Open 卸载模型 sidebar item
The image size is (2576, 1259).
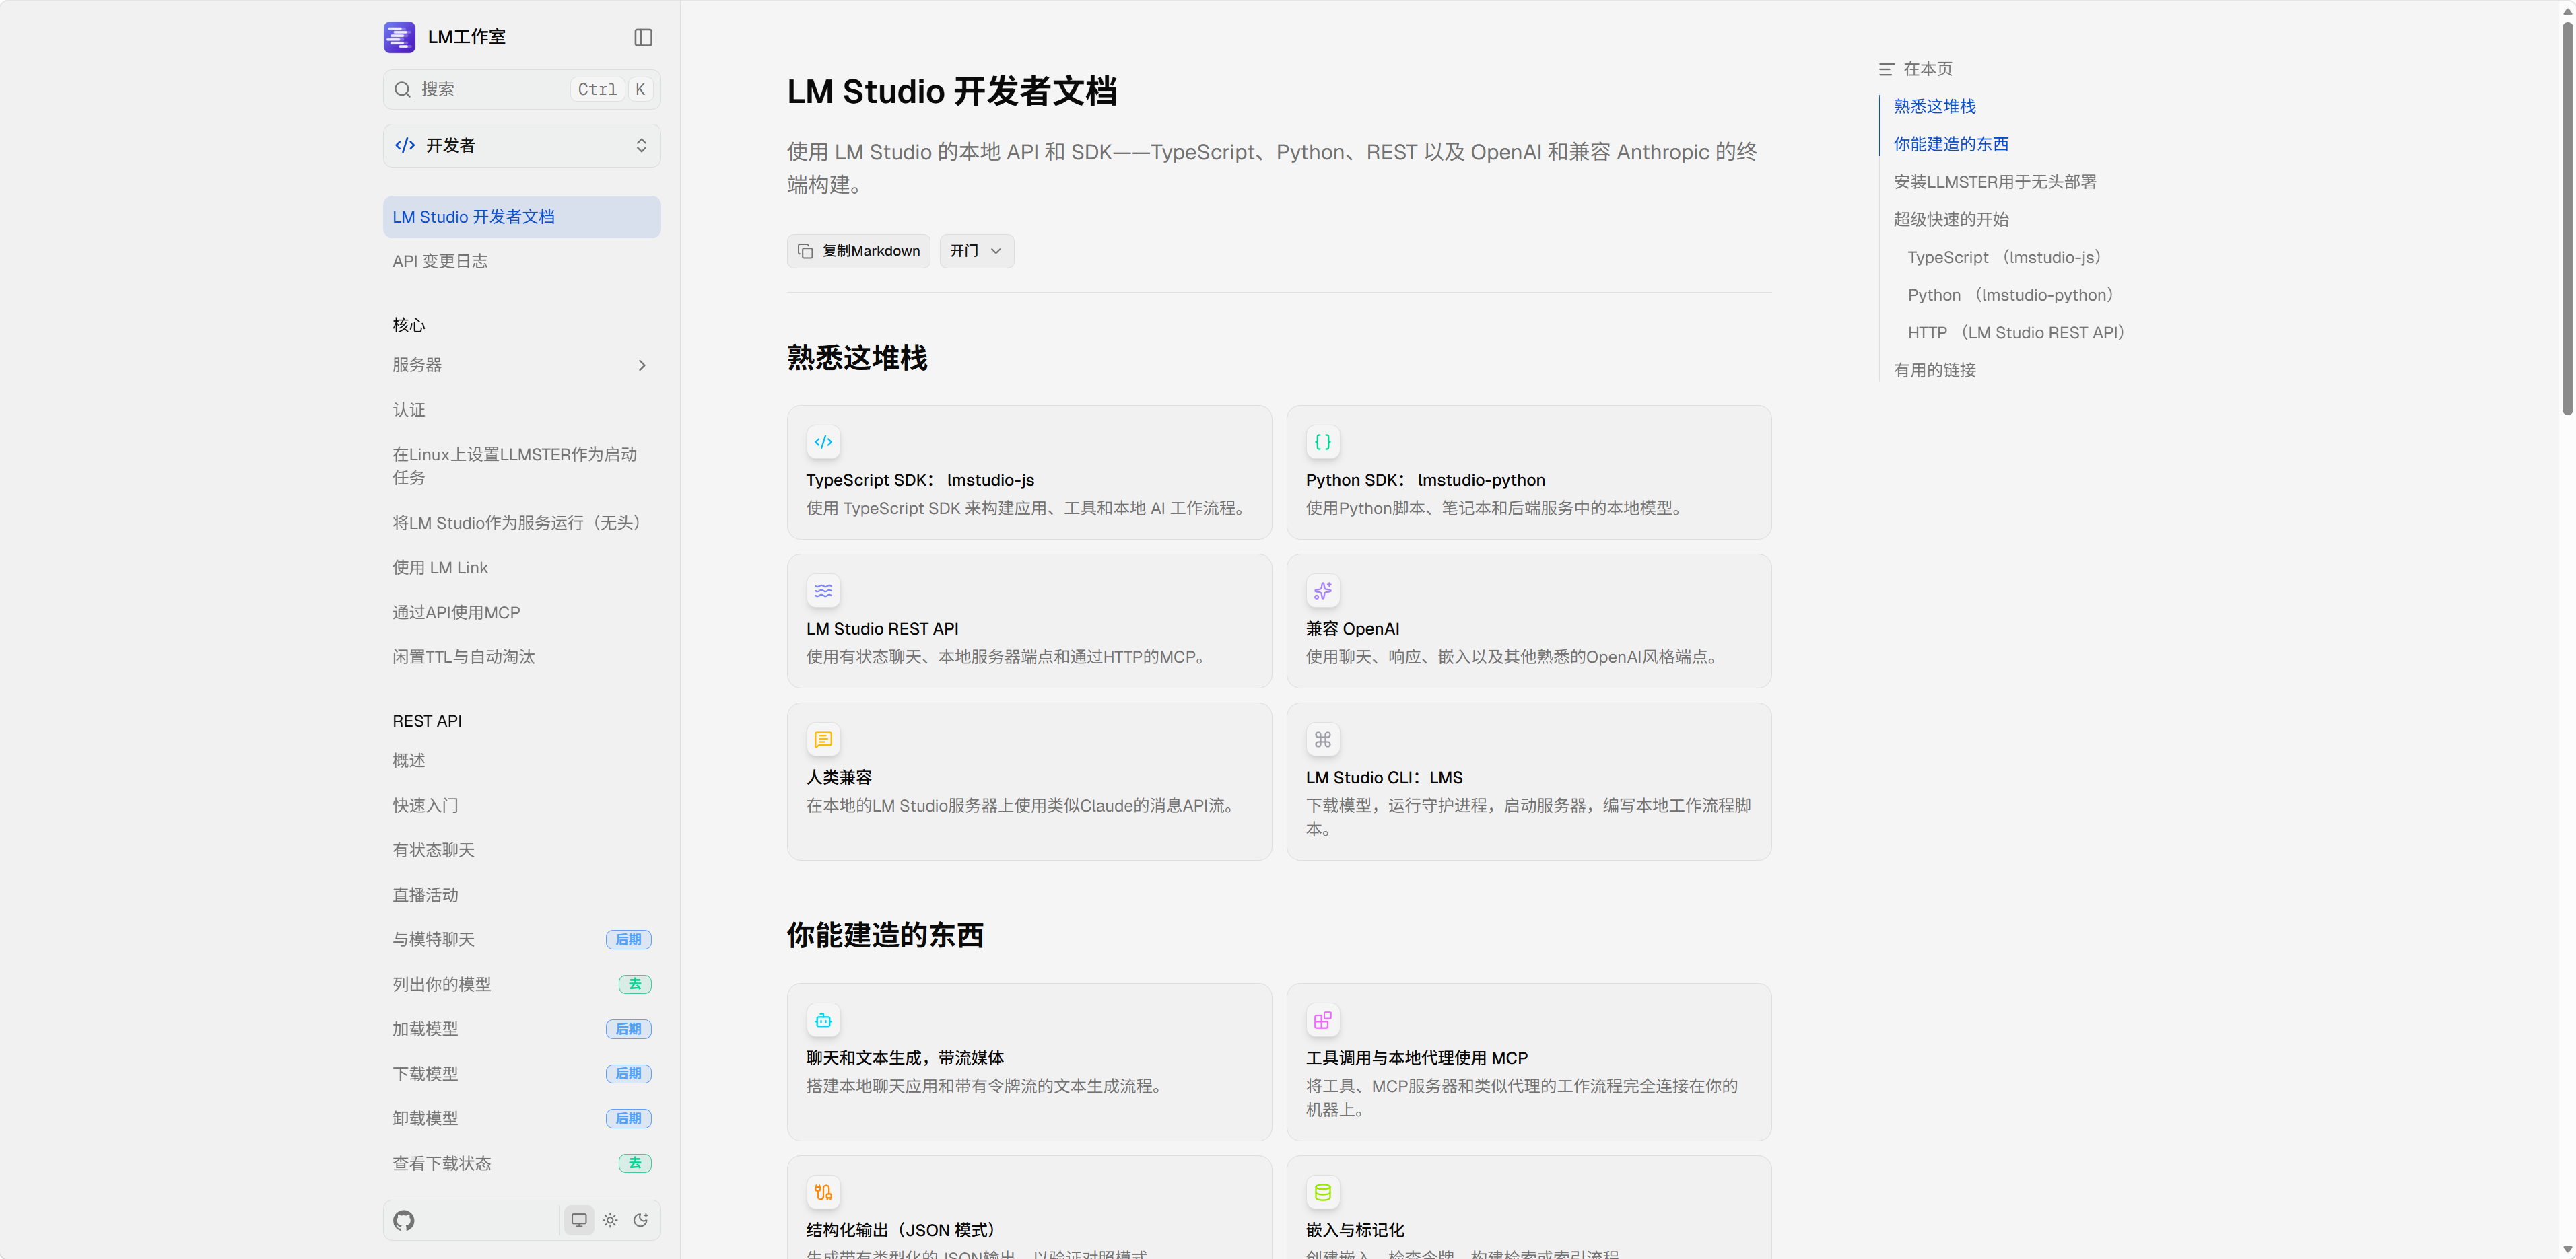pyautogui.click(x=522, y=1118)
